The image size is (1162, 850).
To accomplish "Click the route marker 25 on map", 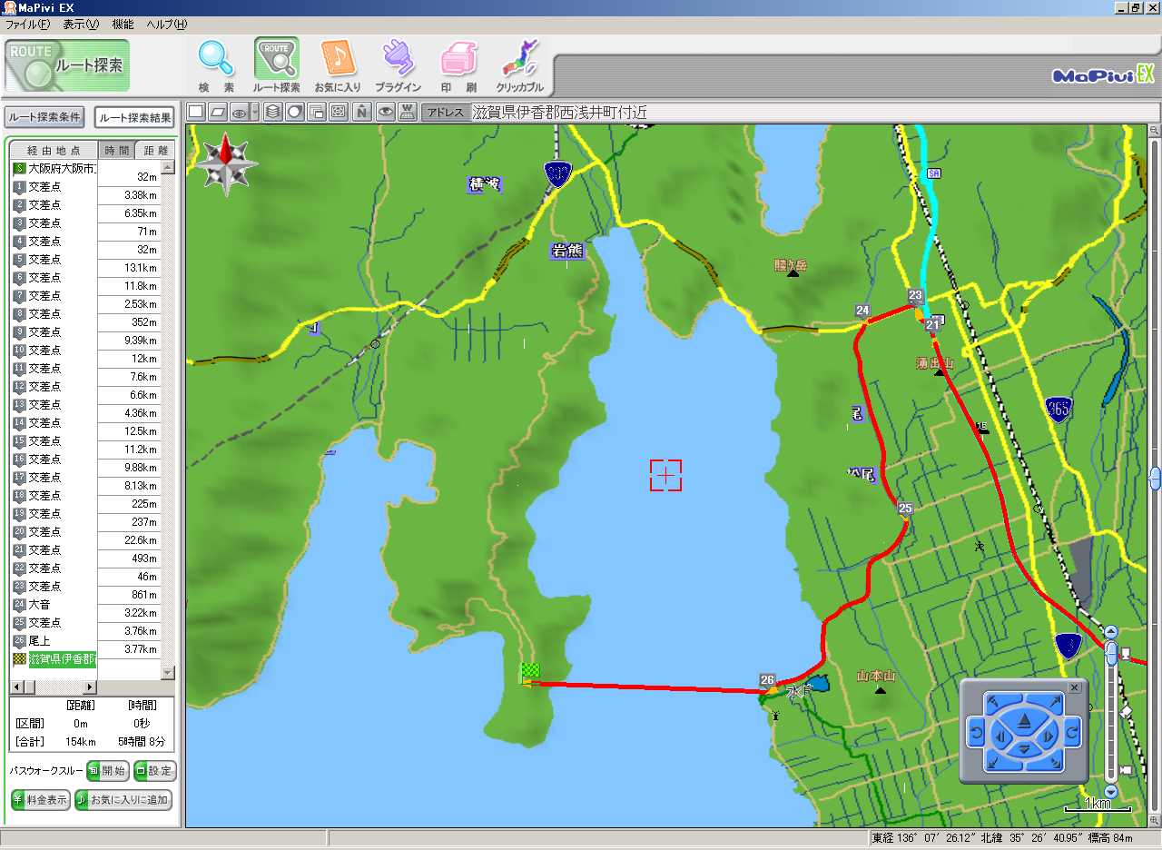I will [905, 509].
